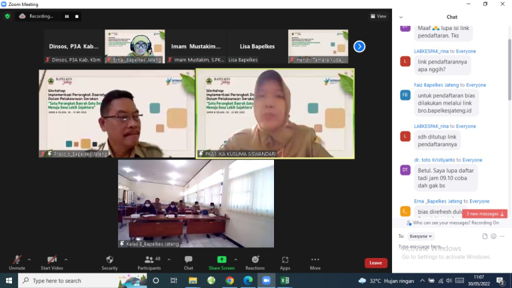Viewport: 512px width, 288px height.
Task: Click Erna _Bapelkes Jateng sender name in chat
Action: click(438, 201)
